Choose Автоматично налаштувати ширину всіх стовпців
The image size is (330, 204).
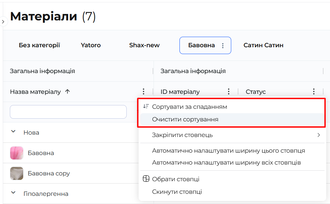point(226,163)
